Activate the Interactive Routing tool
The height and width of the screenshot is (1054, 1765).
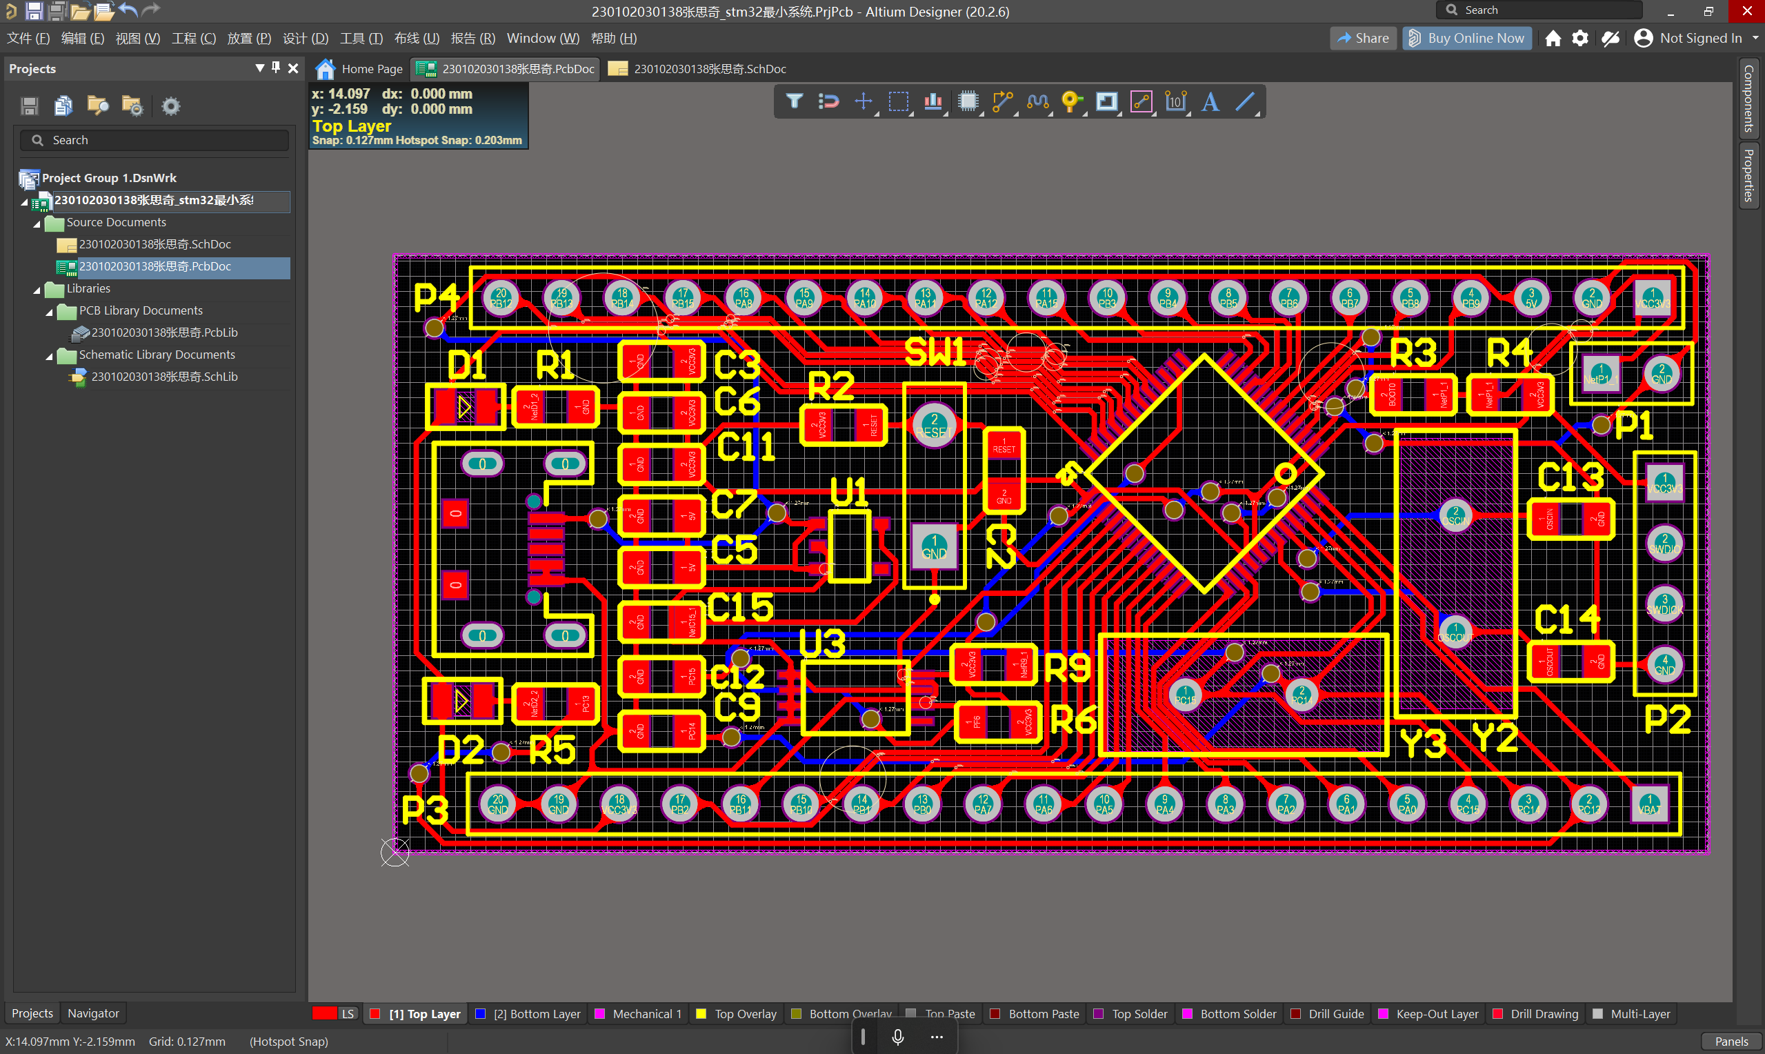point(1001,101)
